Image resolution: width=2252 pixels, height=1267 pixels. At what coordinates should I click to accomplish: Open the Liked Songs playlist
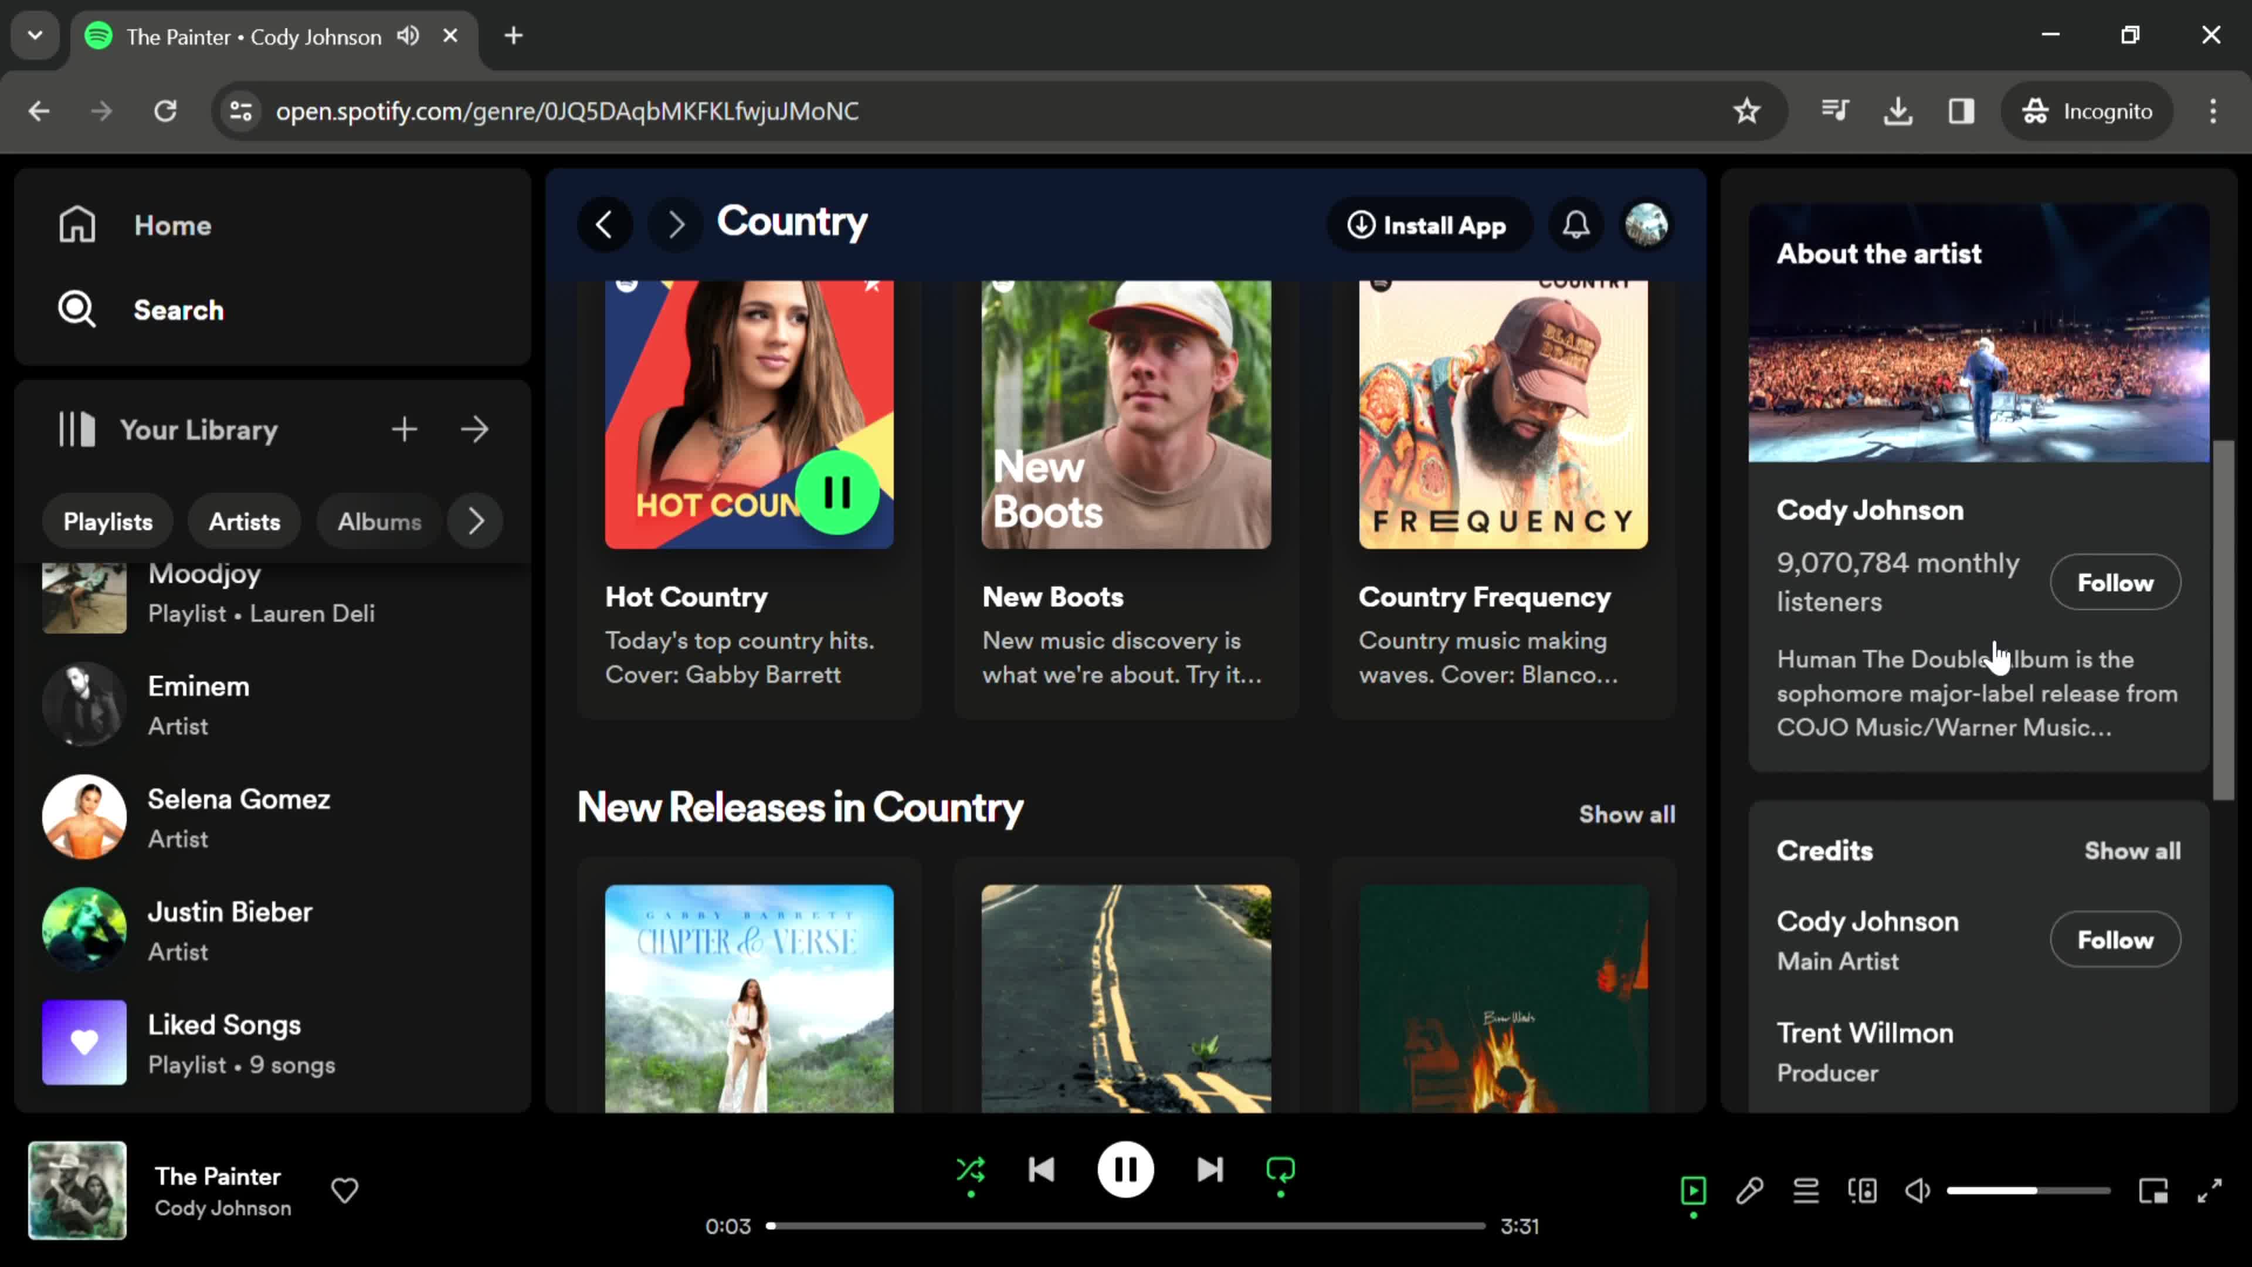click(273, 1042)
